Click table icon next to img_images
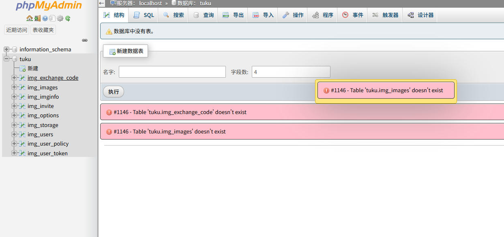 pyautogui.click(x=23, y=87)
